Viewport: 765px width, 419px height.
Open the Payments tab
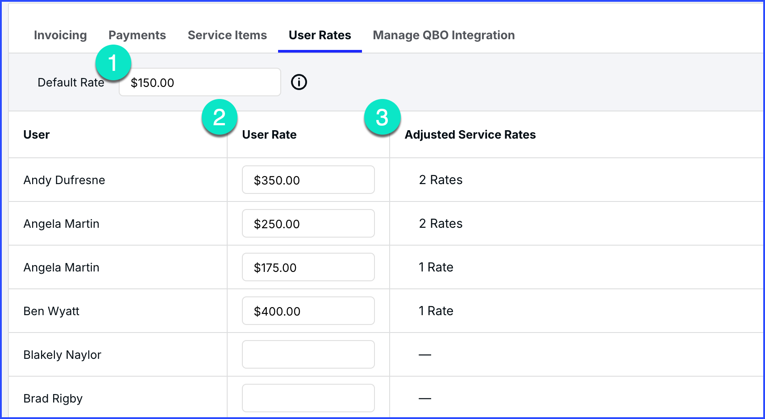pyautogui.click(x=137, y=35)
